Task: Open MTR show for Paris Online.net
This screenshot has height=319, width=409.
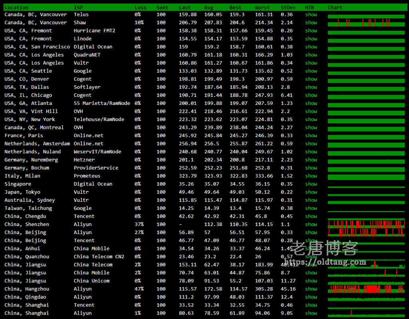Action: point(311,136)
